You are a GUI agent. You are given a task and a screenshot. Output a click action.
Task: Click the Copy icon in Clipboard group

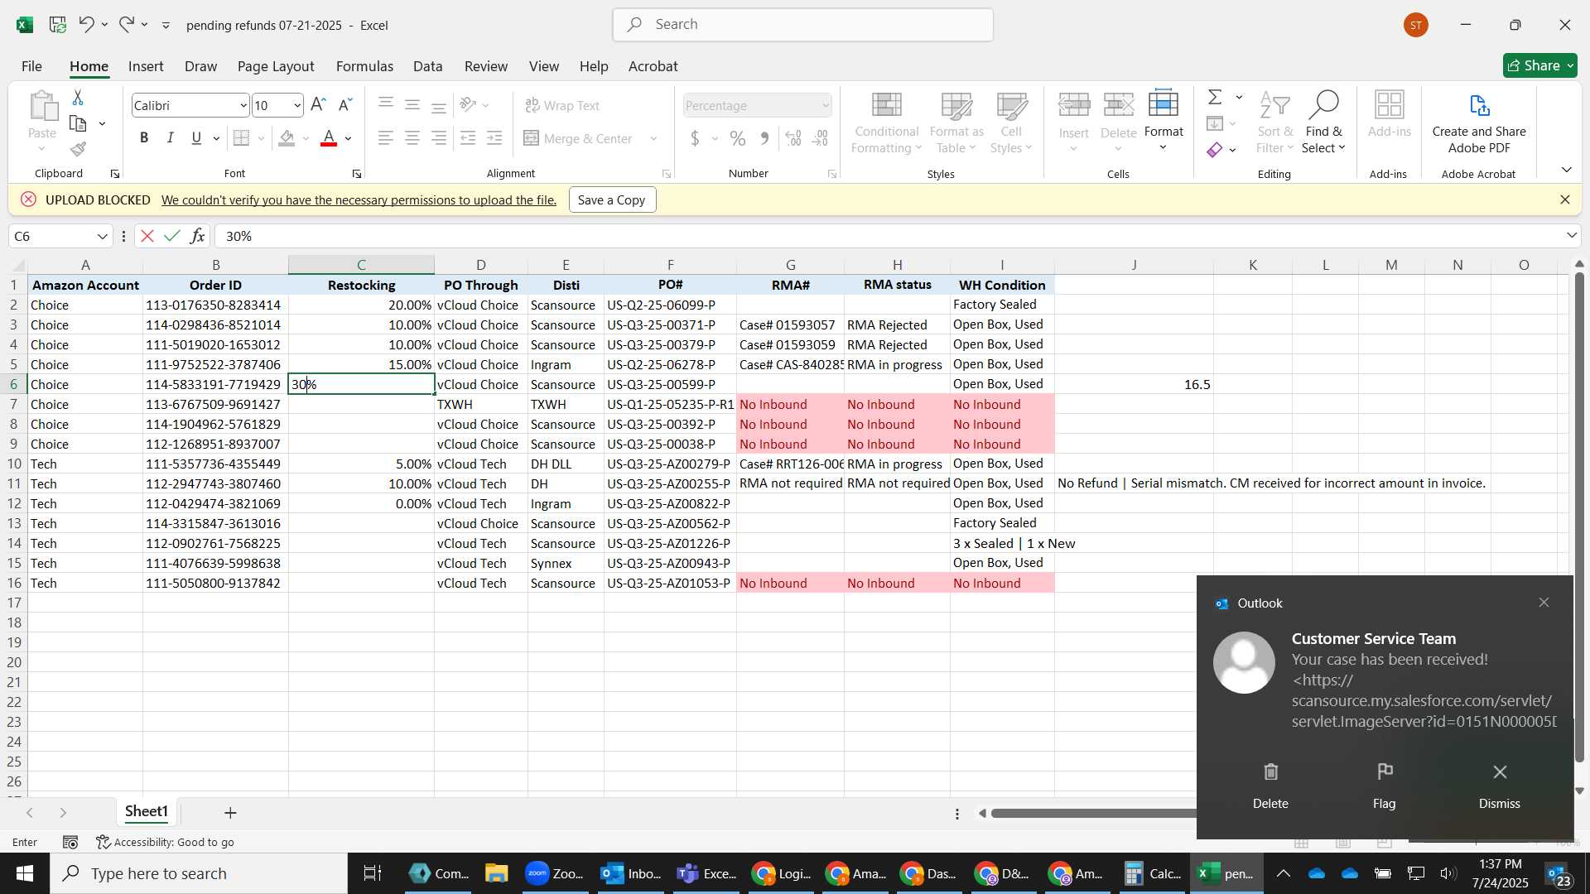pos(78,124)
